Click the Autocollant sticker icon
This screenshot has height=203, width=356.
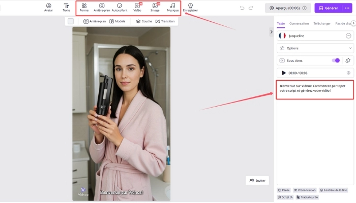120,7
